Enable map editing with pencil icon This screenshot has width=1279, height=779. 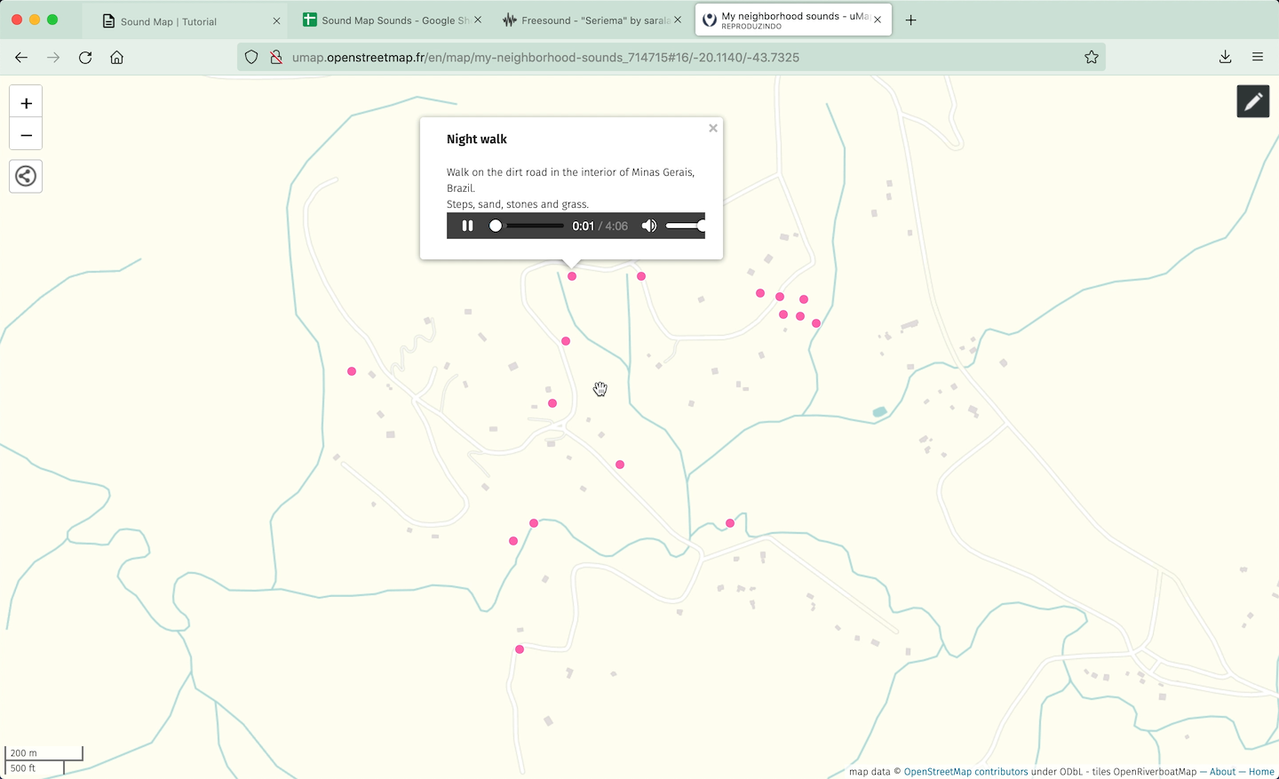[1252, 102]
